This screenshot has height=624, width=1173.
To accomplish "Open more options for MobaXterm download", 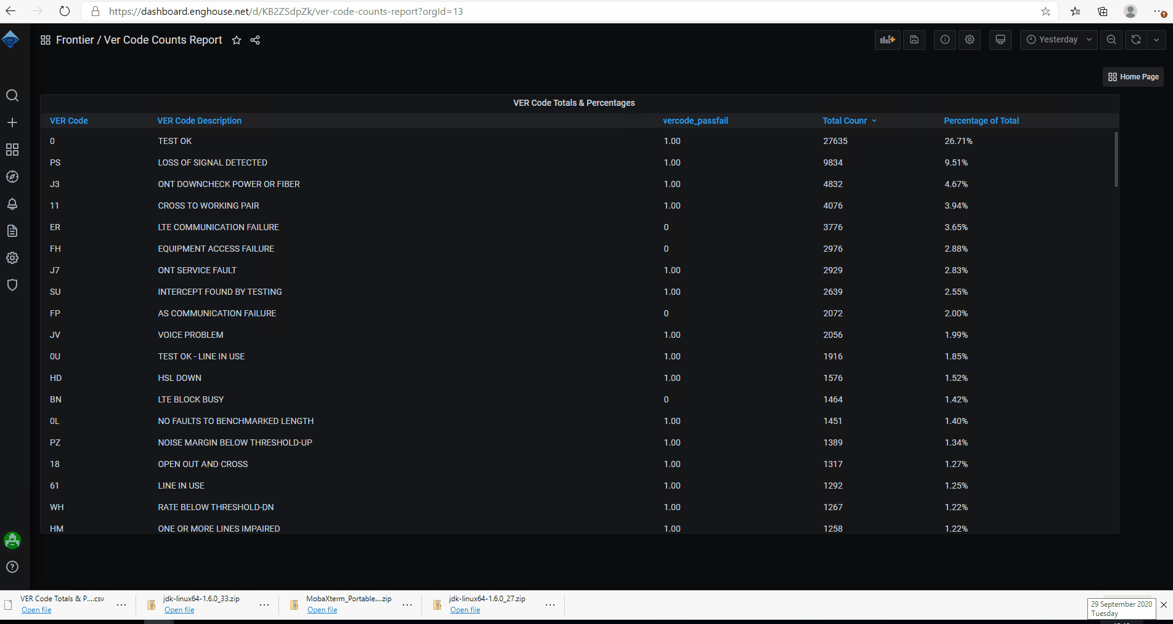I will tap(407, 605).
